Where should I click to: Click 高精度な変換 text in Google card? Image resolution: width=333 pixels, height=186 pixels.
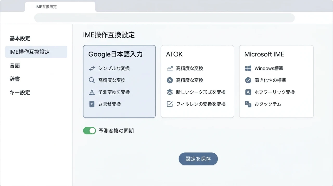112,80
